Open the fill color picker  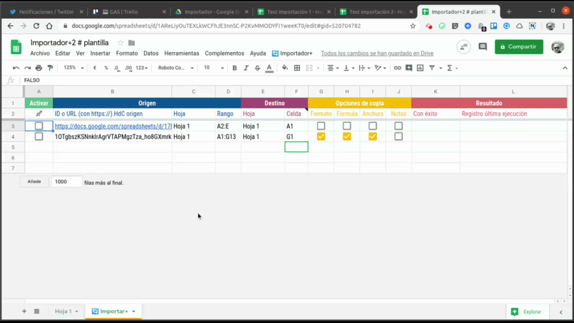[285, 68]
